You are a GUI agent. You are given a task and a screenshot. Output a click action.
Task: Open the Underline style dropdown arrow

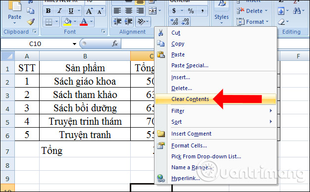79,11
